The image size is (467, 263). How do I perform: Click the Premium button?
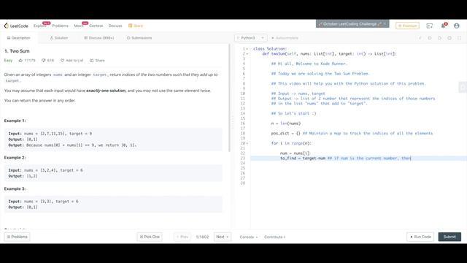pyautogui.click(x=407, y=26)
